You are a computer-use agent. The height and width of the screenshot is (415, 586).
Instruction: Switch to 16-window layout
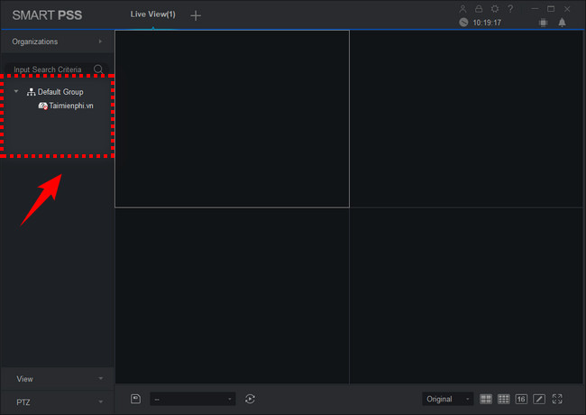click(x=521, y=399)
